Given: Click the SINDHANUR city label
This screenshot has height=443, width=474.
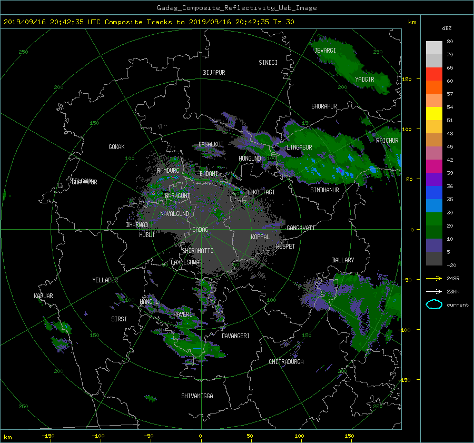Looking at the screenshot, I should (324, 190).
